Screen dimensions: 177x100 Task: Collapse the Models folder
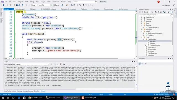(142, 31)
